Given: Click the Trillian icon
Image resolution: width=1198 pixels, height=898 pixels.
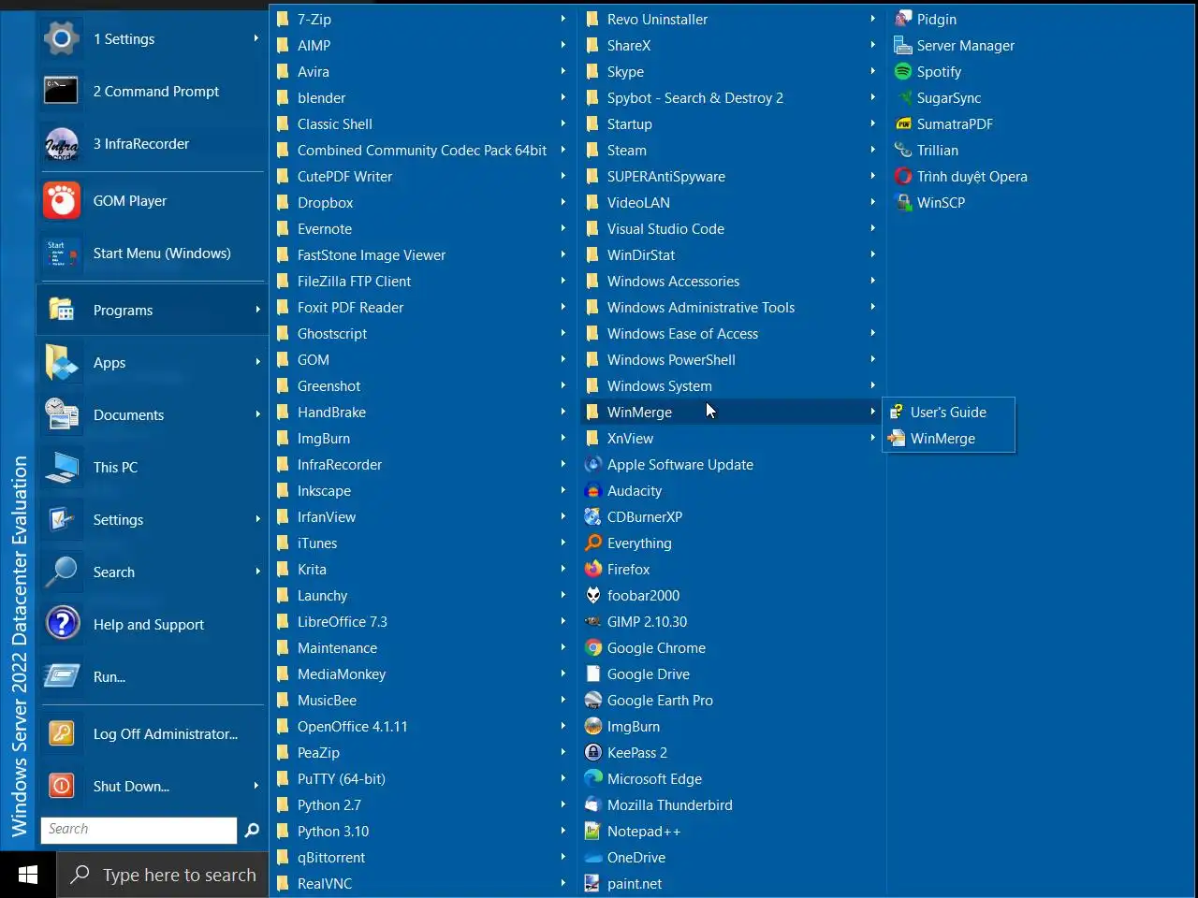Looking at the screenshot, I should pyautogui.click(x=902, y=150).
